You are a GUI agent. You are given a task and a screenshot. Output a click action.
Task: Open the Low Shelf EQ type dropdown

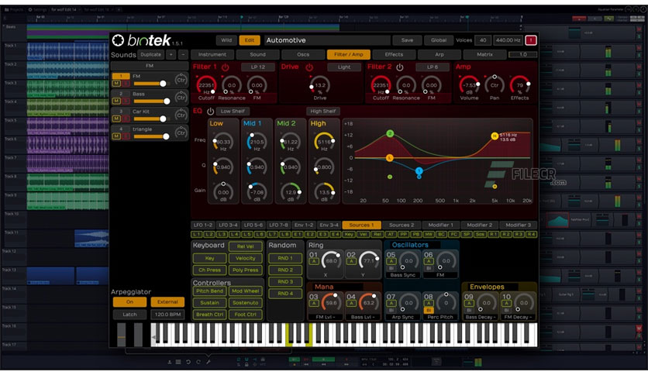click(233, 111)
